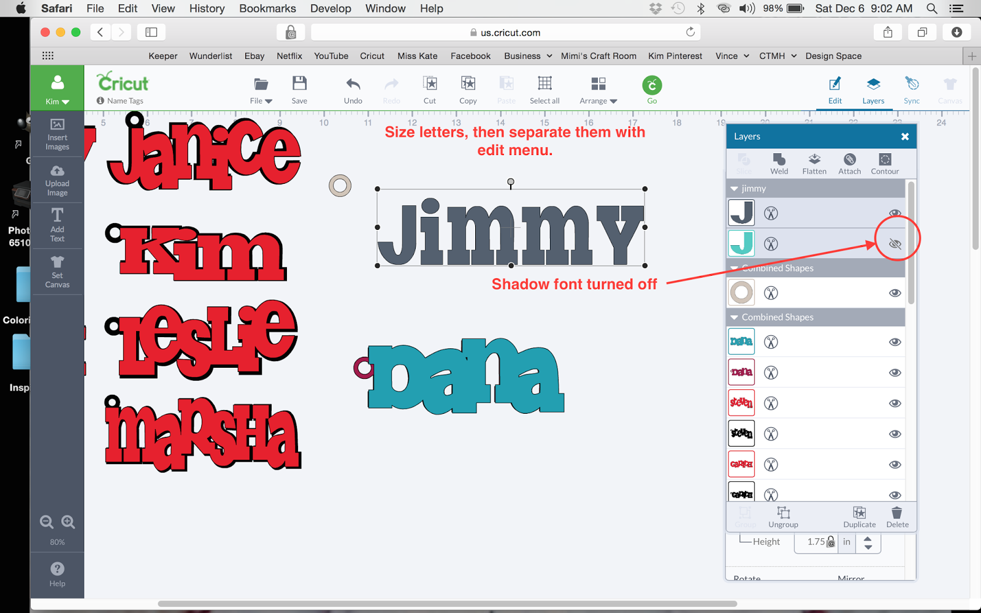Viewport: 981px width, 613px height.
Task: Toggle visibility of the hidden teal J layer
Action: pos(895,243)
